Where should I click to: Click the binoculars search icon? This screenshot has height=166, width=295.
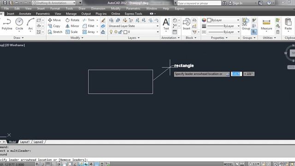(224, 3)
